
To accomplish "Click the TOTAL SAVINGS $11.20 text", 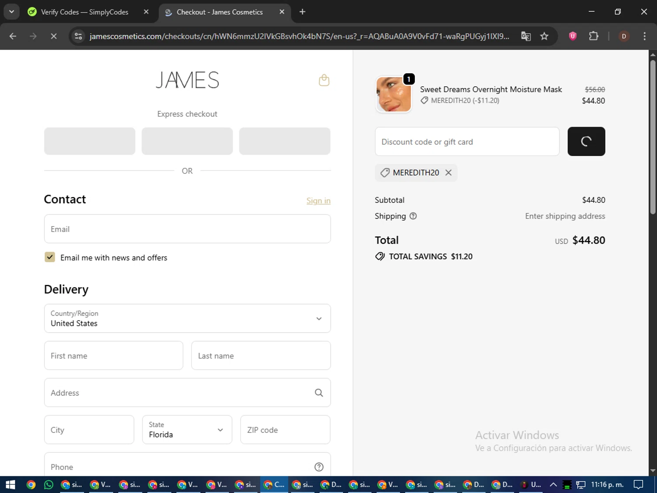I will coord(431,256).
